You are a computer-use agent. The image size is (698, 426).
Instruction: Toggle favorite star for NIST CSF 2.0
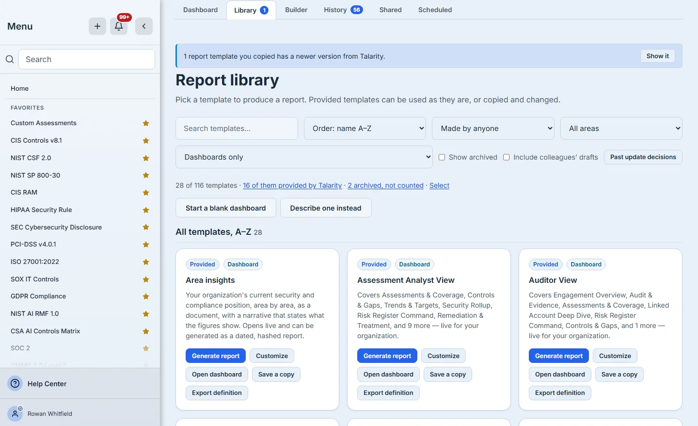146,158
